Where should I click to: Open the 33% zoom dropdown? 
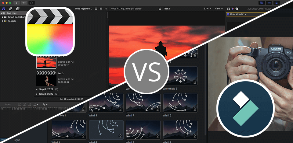click(x=208, y=9)
